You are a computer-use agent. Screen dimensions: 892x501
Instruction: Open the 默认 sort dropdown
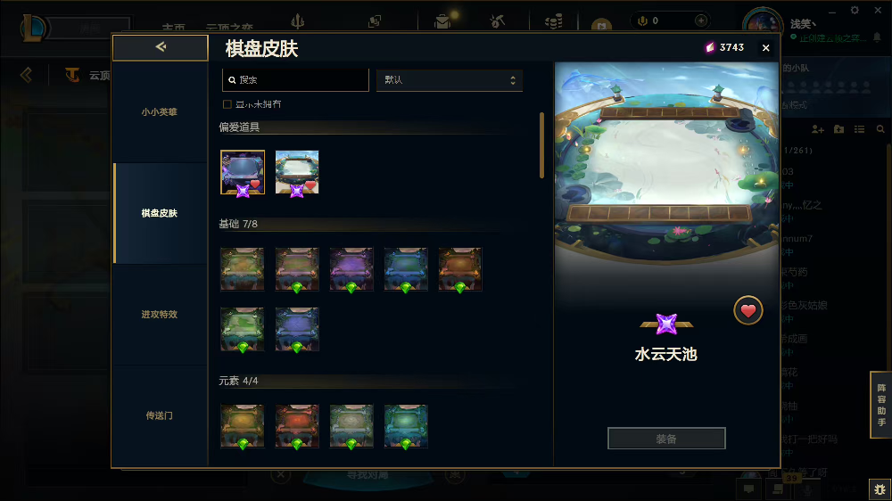pos(450,80)
